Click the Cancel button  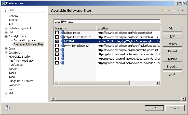click(x=175, y=108)
